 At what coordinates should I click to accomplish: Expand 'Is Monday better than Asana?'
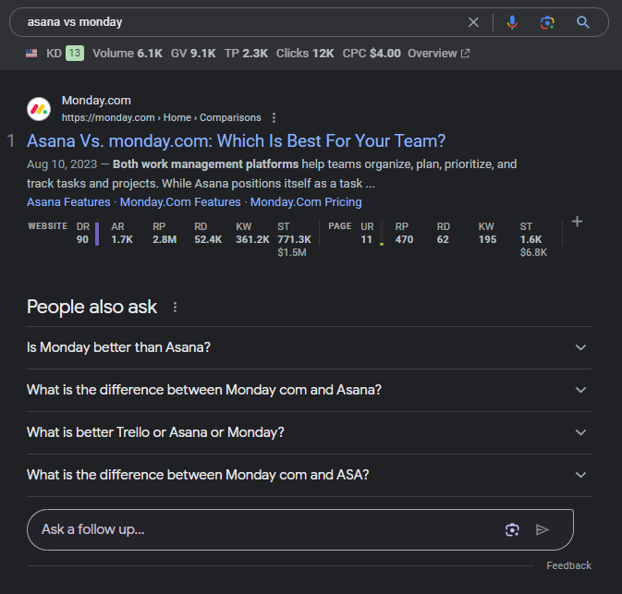(309, 347)
